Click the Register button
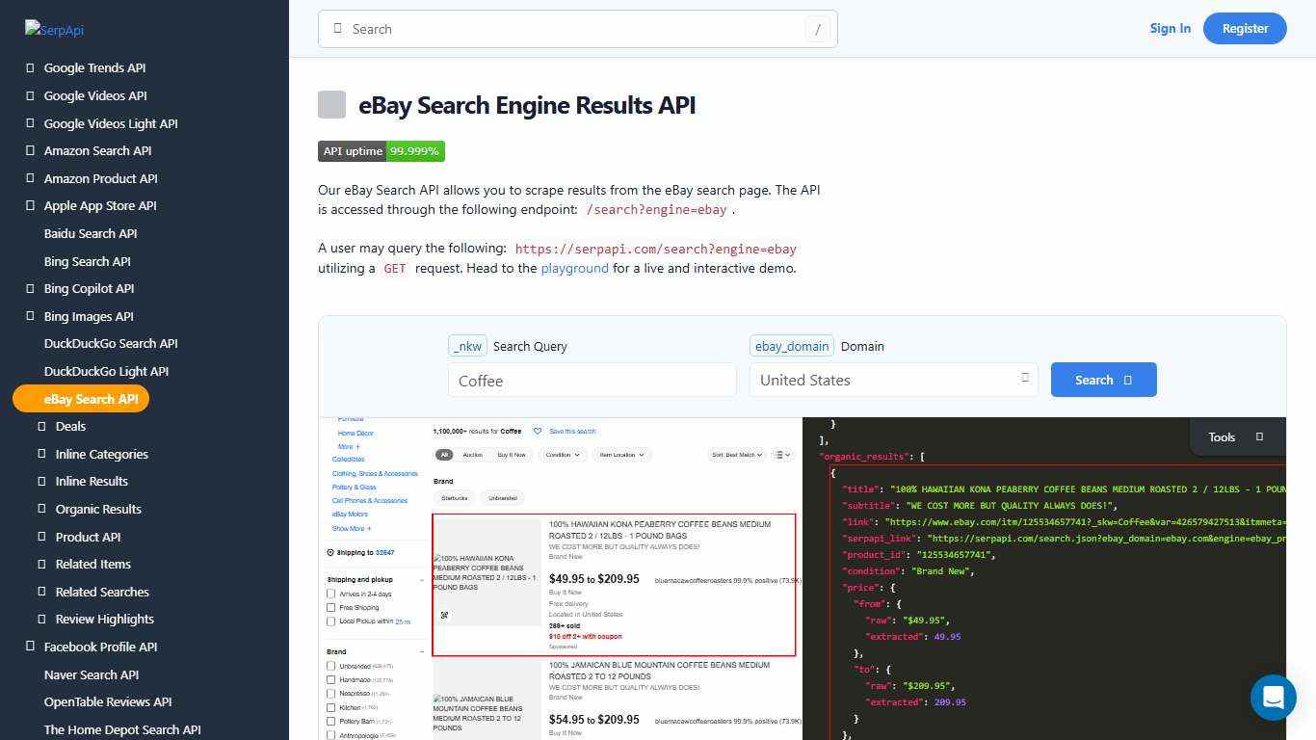This screenshot has height=740, width=1316. pyautogui.click(x=1245, y=28)
